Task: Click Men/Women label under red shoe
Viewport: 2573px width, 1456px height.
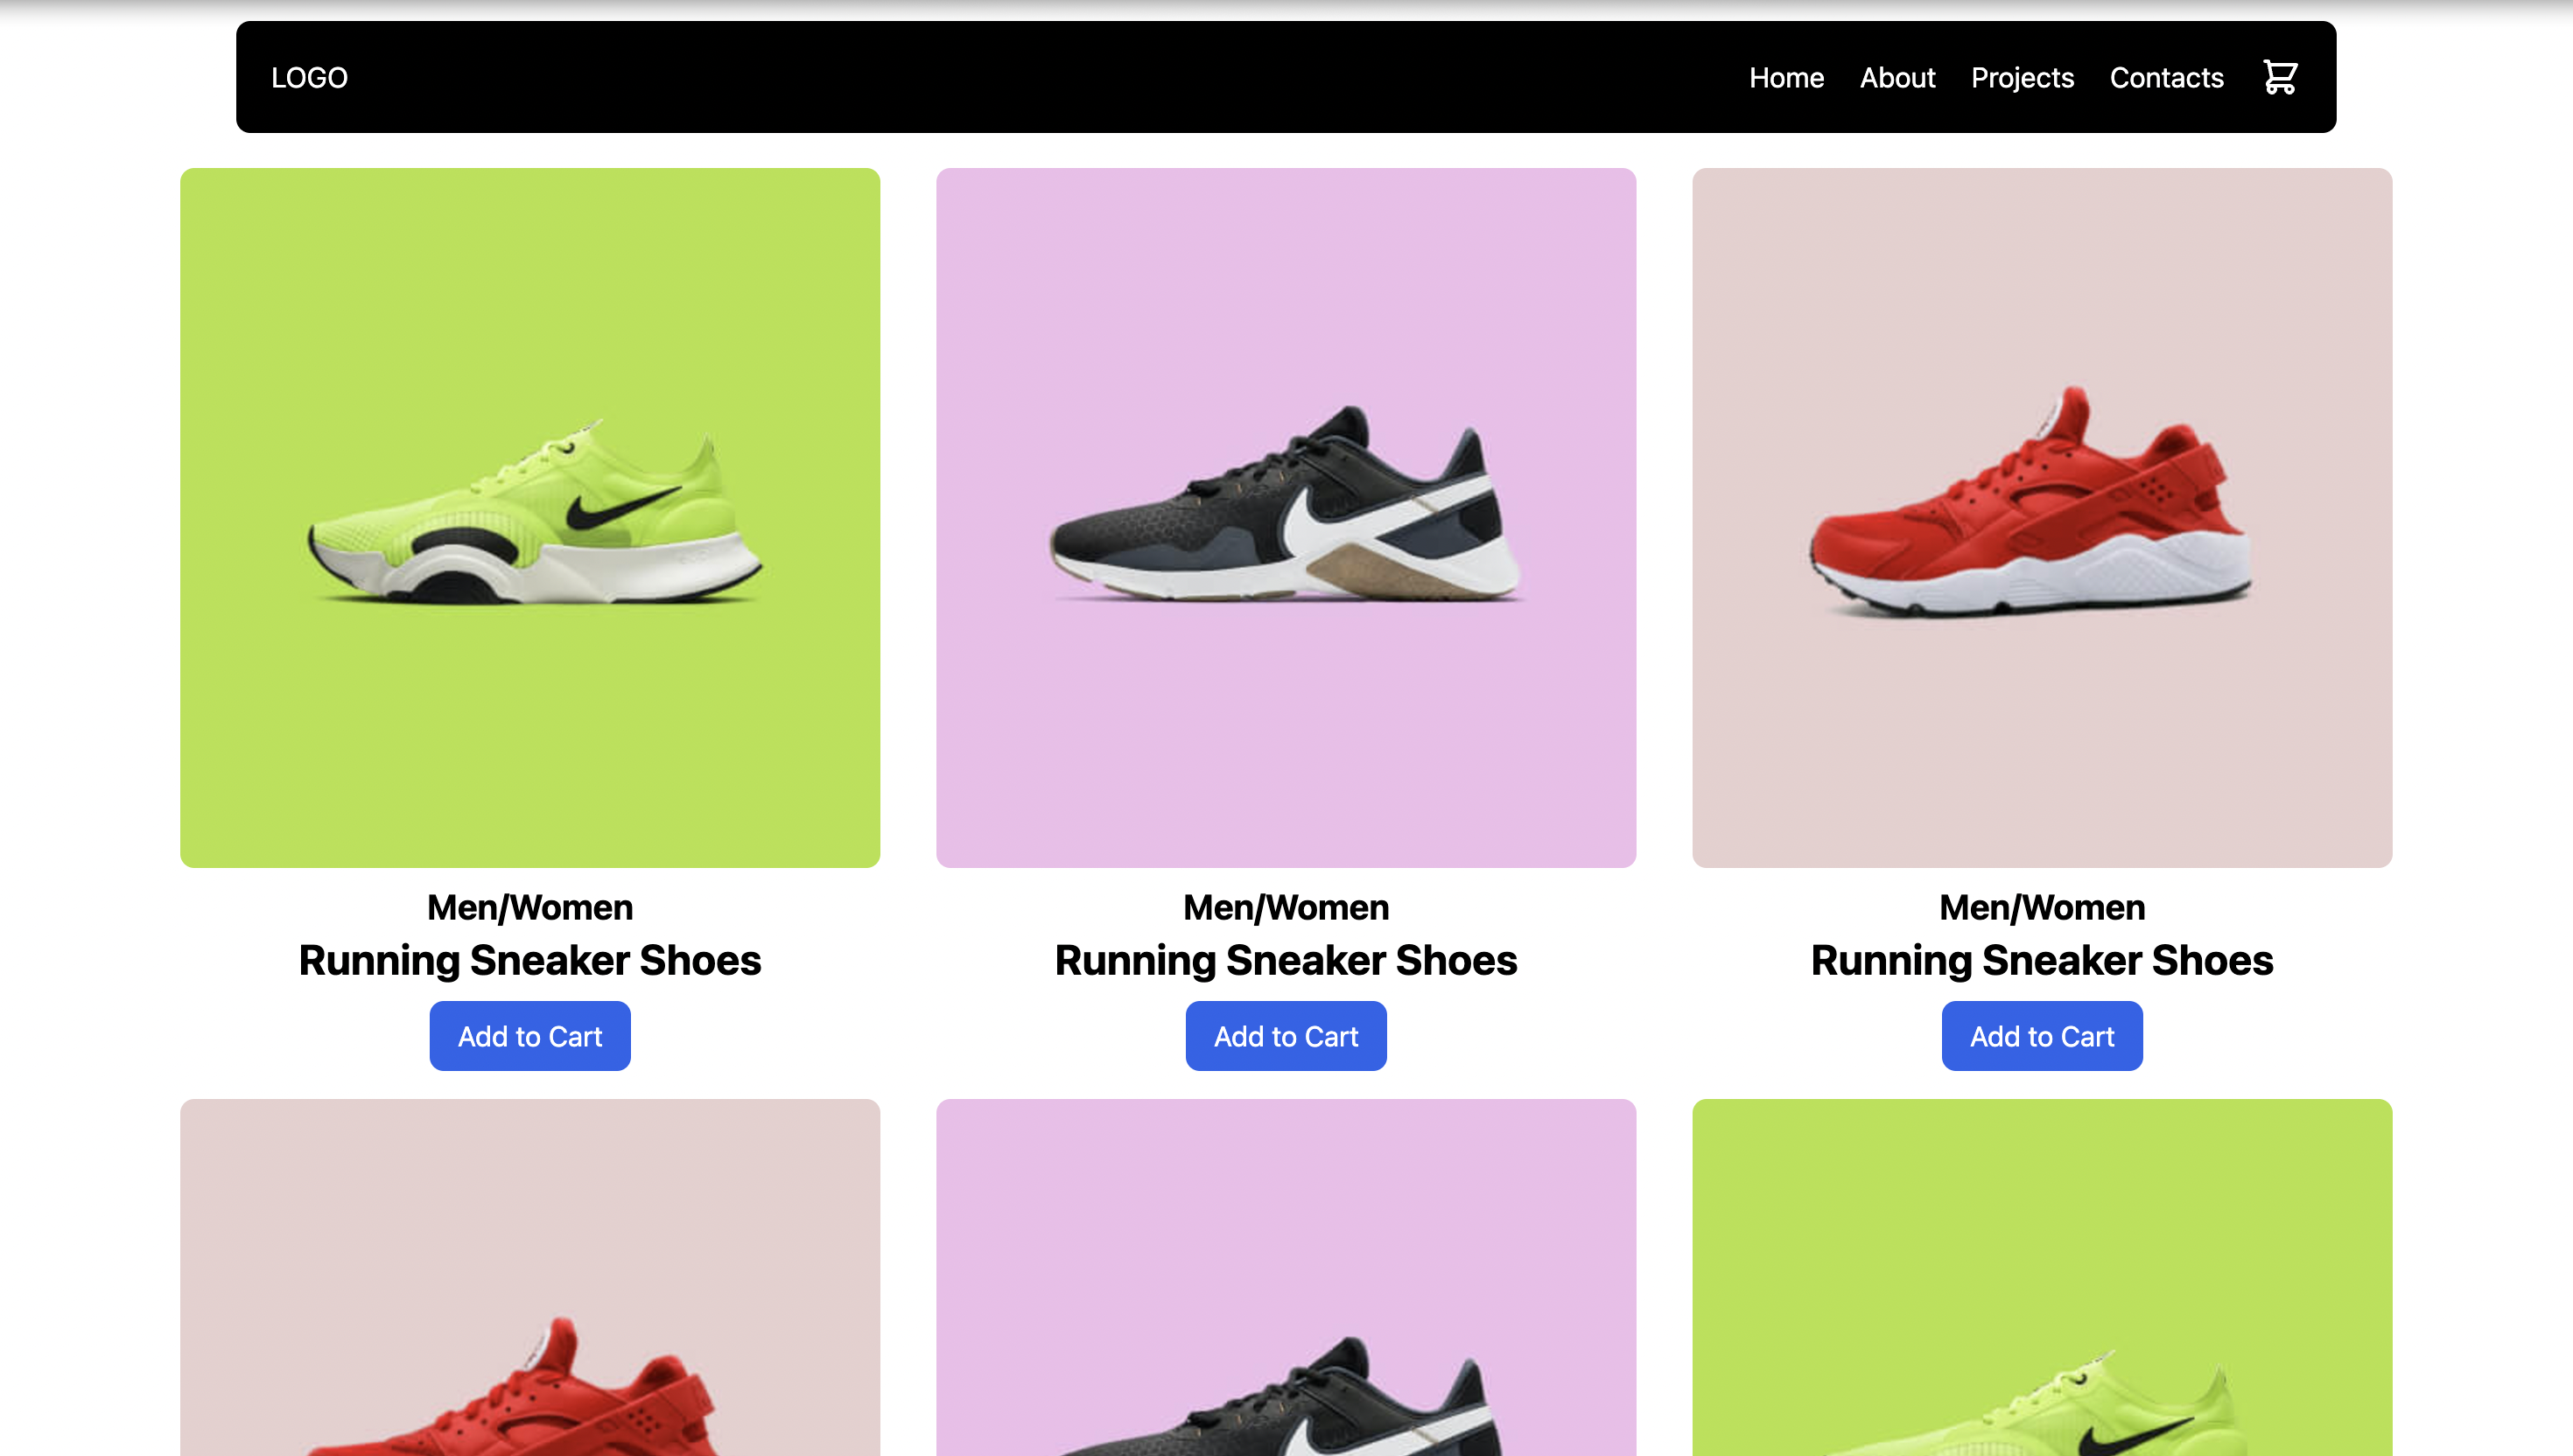Action: 2042,907
